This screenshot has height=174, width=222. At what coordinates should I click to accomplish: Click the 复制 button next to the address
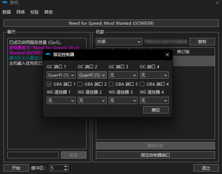pyautogui.click(x=202, y=42)
